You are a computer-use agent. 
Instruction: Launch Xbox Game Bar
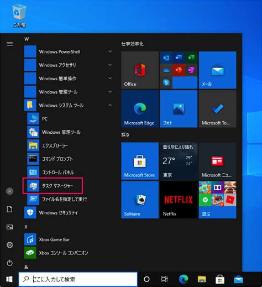point(69,239)
